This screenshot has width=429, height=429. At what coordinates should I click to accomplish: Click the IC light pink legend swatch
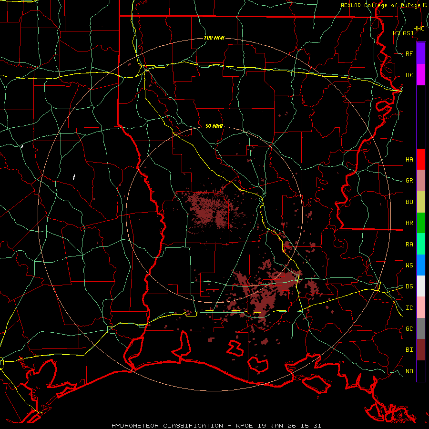421,307
